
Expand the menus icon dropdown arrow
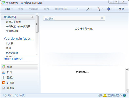[x=102, y=9]
